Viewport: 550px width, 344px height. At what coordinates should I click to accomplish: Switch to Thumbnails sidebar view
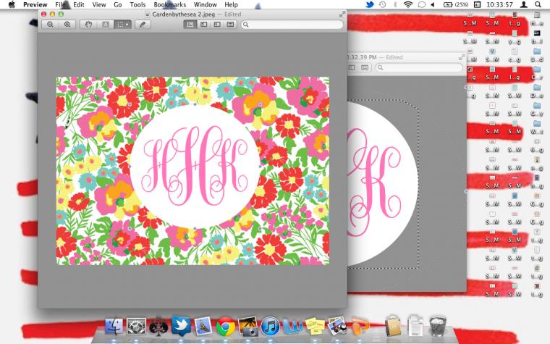coord(203,25)
